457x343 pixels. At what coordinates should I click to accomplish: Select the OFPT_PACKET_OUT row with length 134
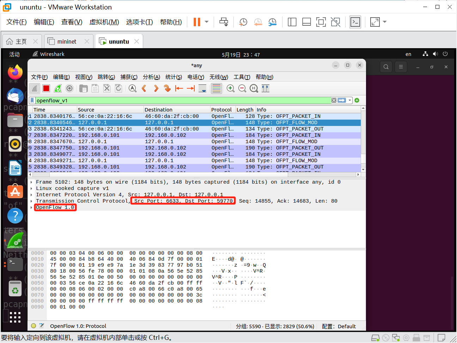[195, 129]
